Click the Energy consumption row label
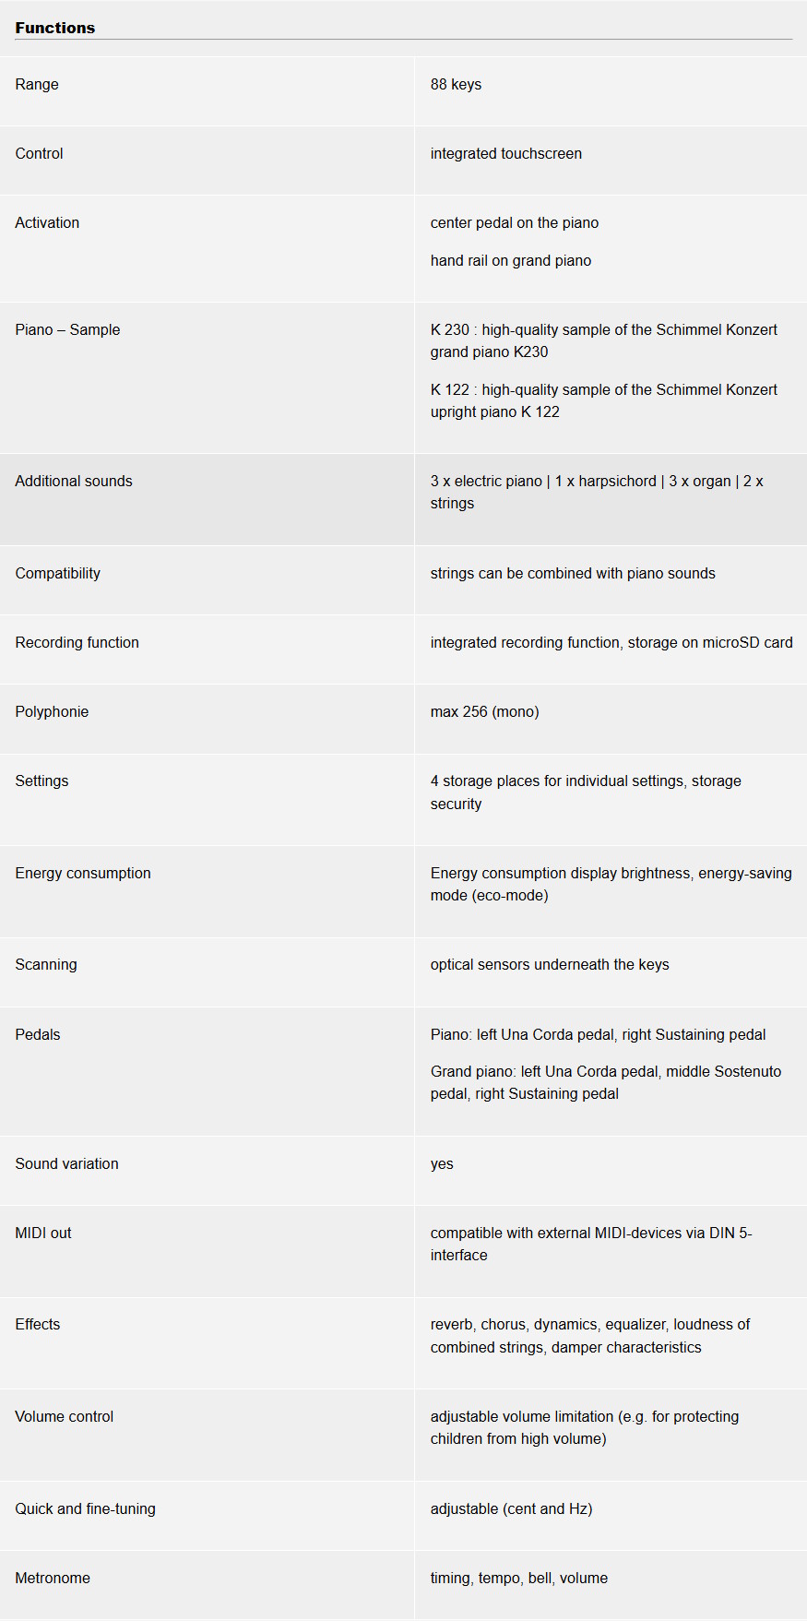The width and height of the screenshot is (807, 1621). point(83,873)
